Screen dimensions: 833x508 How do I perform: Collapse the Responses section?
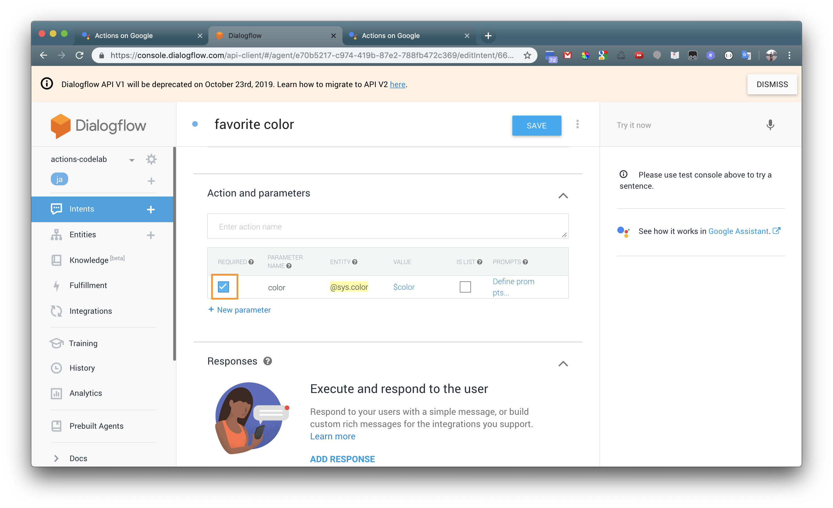(563, 364)
